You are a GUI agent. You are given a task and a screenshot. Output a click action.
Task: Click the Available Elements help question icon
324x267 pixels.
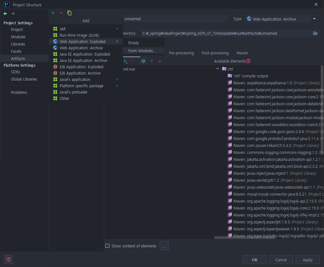point(249,61)
